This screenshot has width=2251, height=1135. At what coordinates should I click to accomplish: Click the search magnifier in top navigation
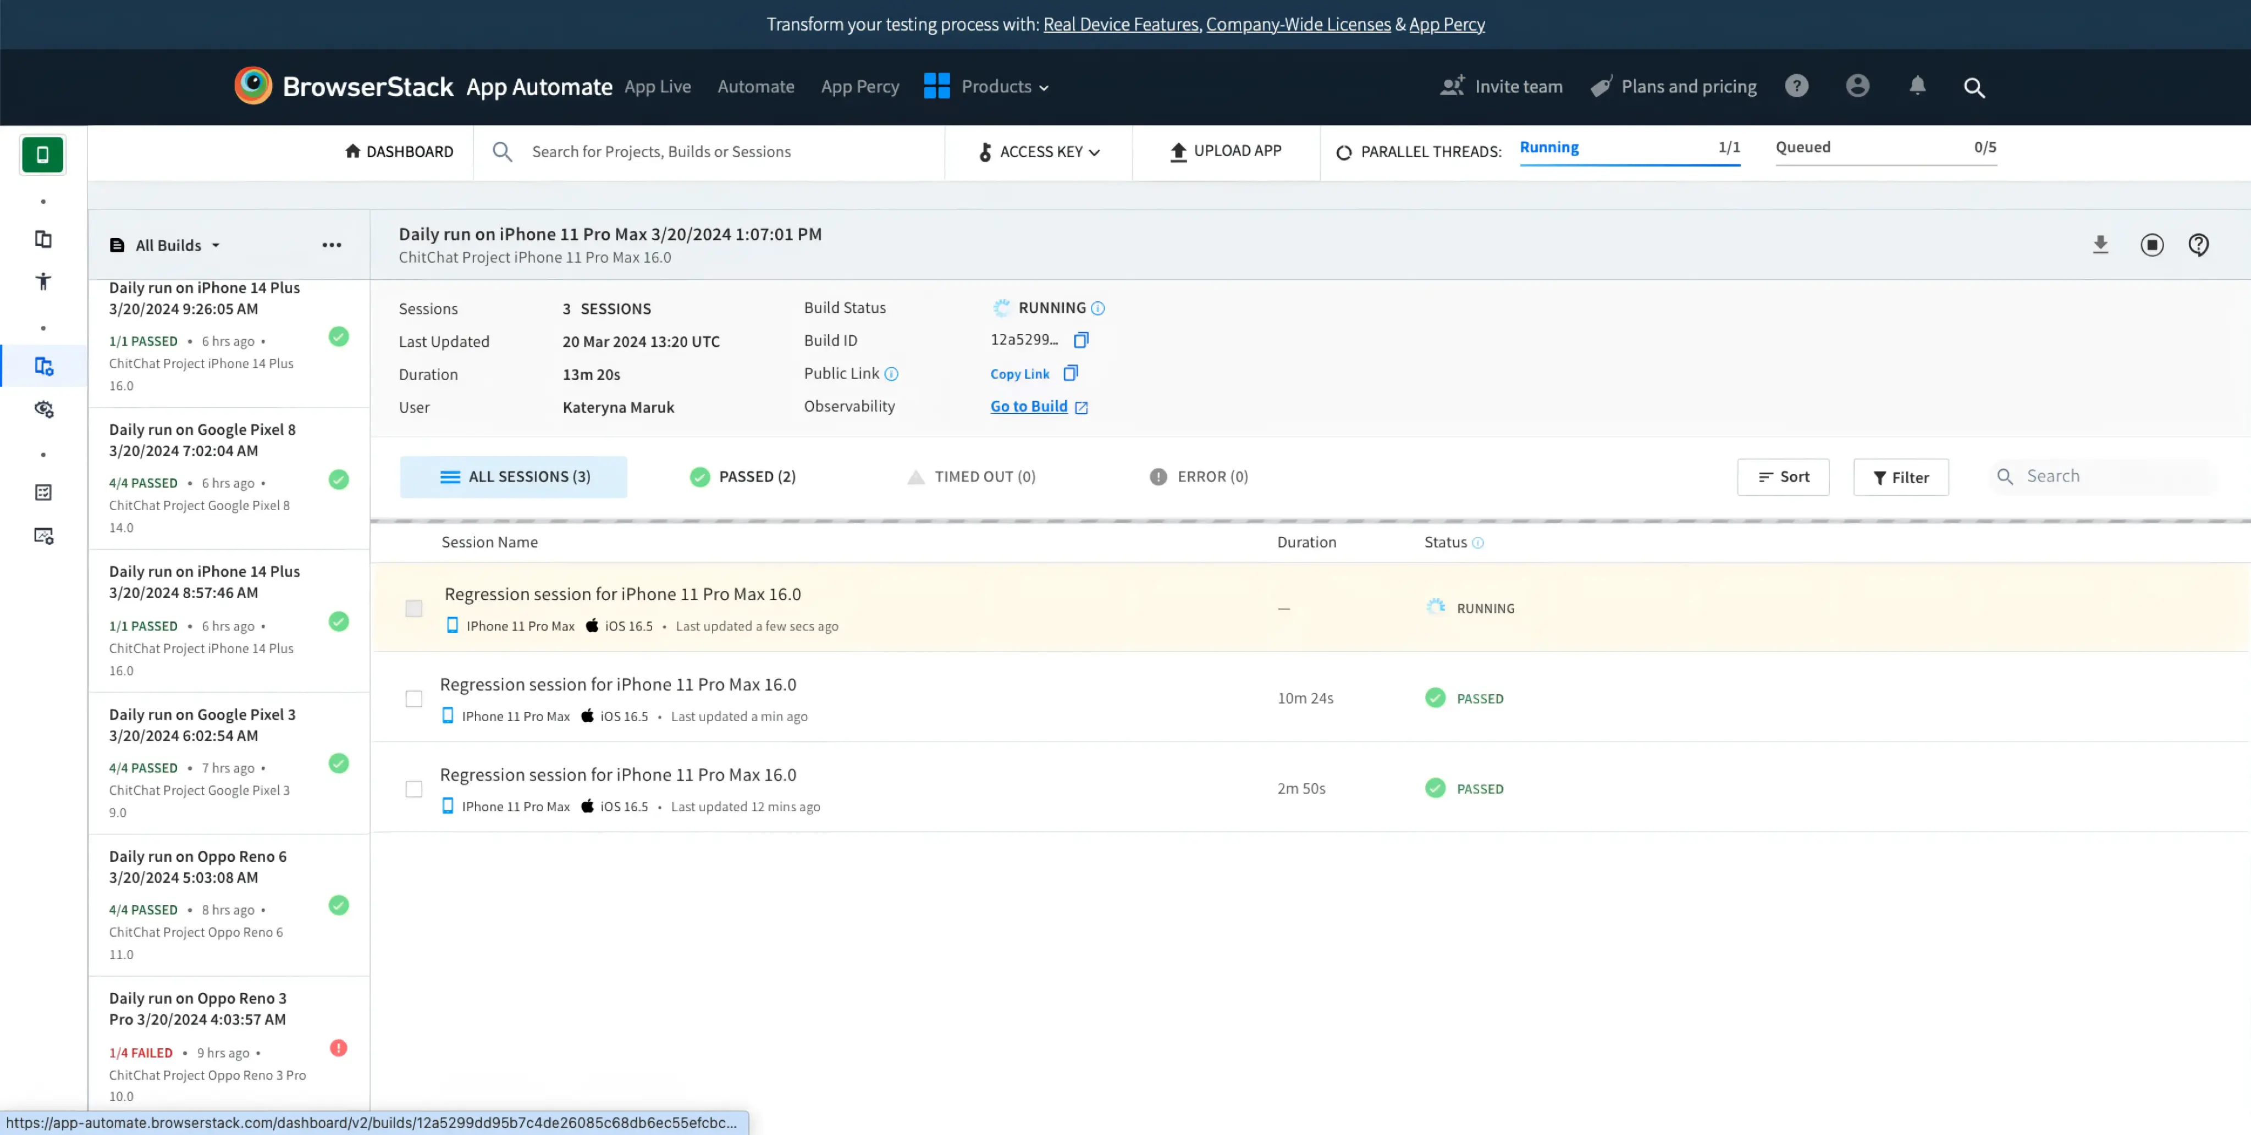click(1974, 87)
